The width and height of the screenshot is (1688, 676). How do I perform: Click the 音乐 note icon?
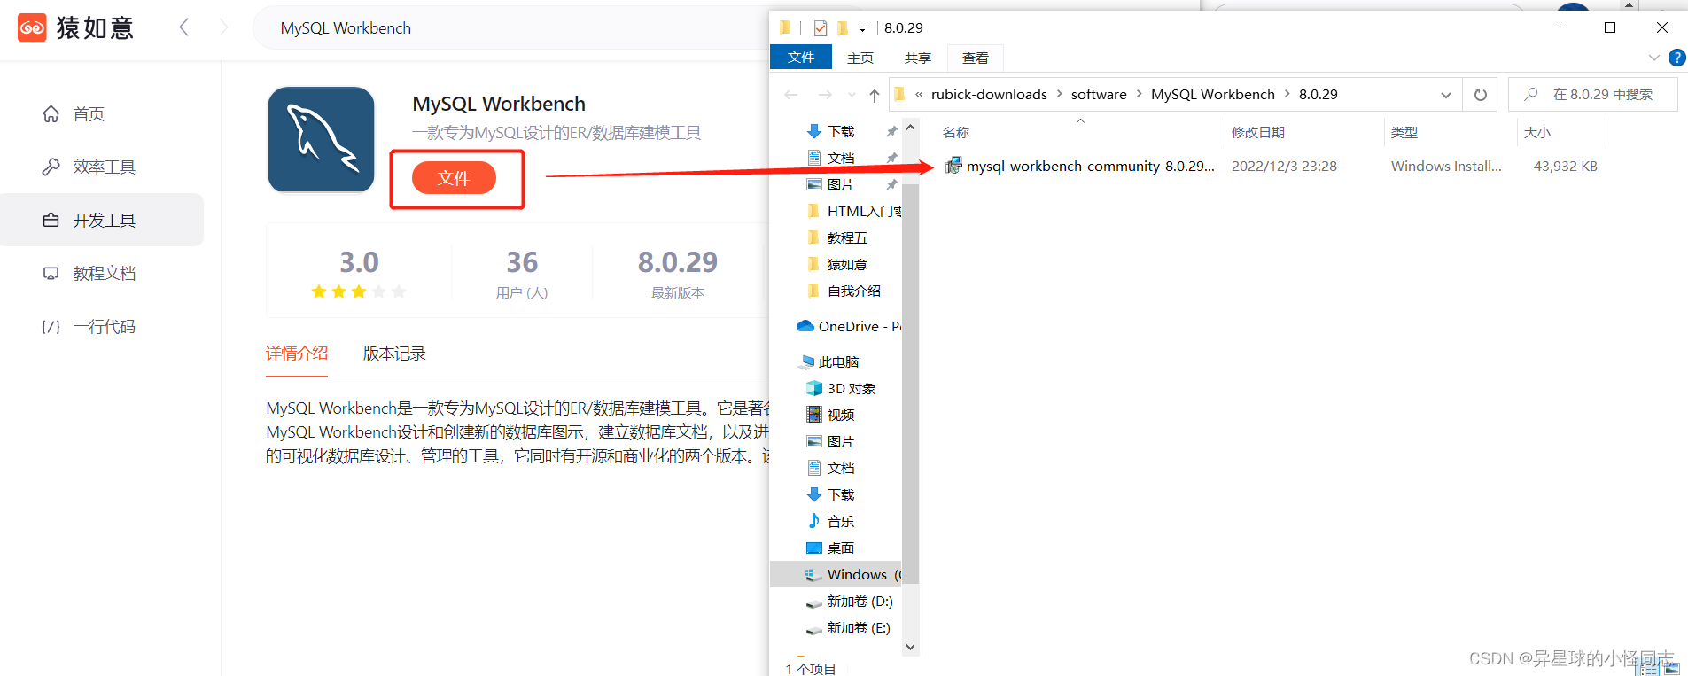814,521
